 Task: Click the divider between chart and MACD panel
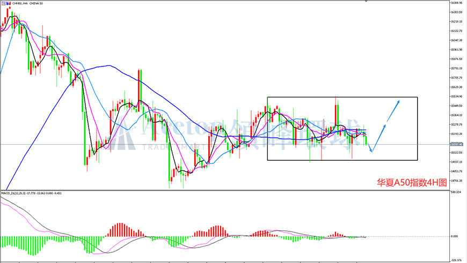pyautogui.click(x=224, y=190)
